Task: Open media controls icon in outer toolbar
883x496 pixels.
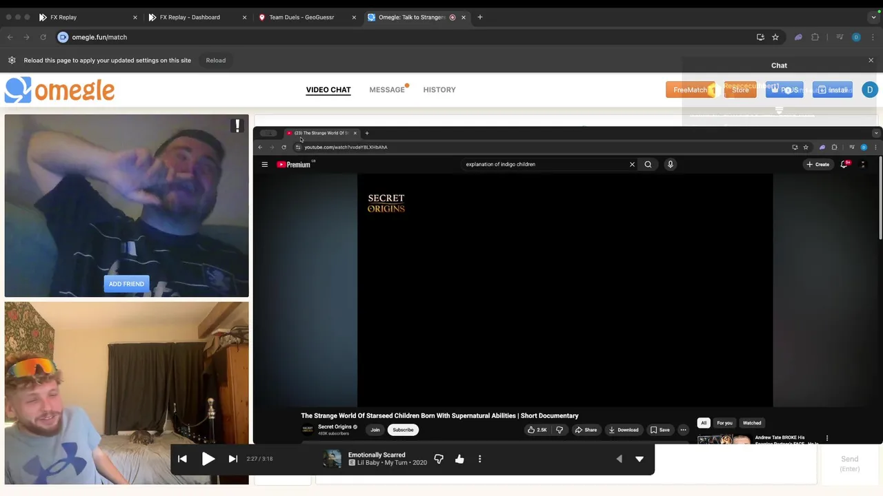Action: (x=840, y=37)
